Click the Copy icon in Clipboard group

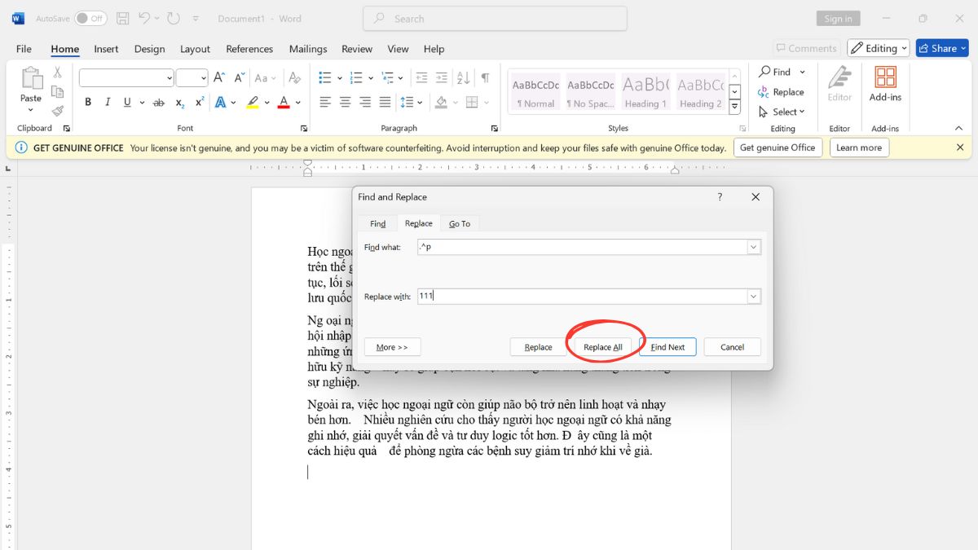(58, 91)
